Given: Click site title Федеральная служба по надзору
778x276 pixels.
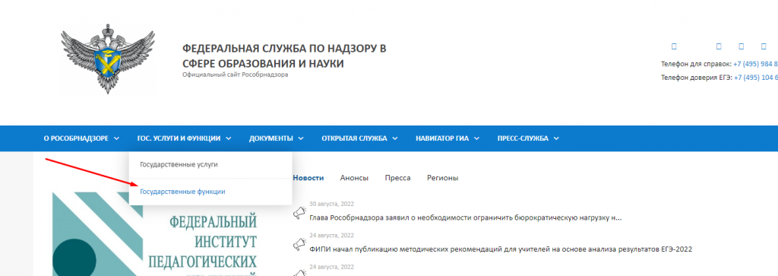Looking at the screenshot, I should (284, 56).
